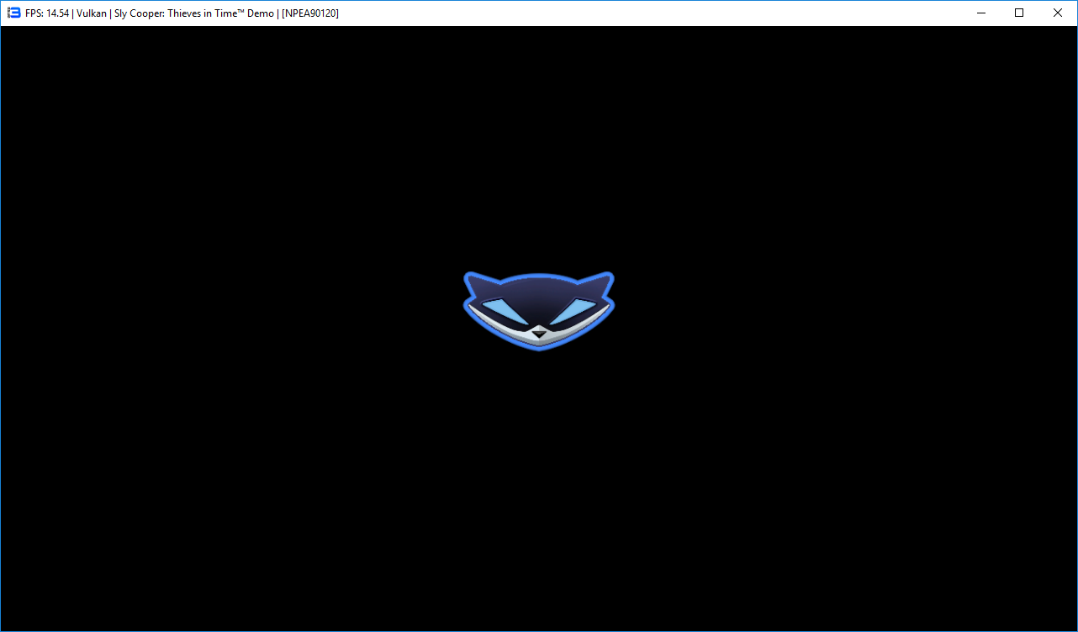Close the Sly Cooper demo window
Screen dimensions: 1078x632
(1058, 13)
